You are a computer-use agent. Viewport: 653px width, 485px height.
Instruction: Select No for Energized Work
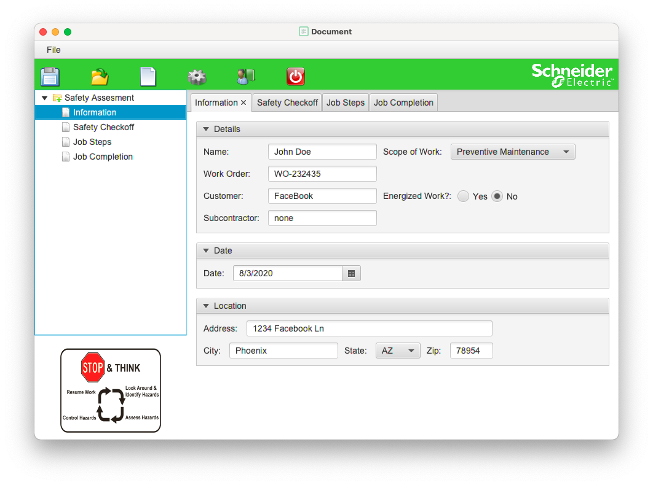click(x=497, y=196)
